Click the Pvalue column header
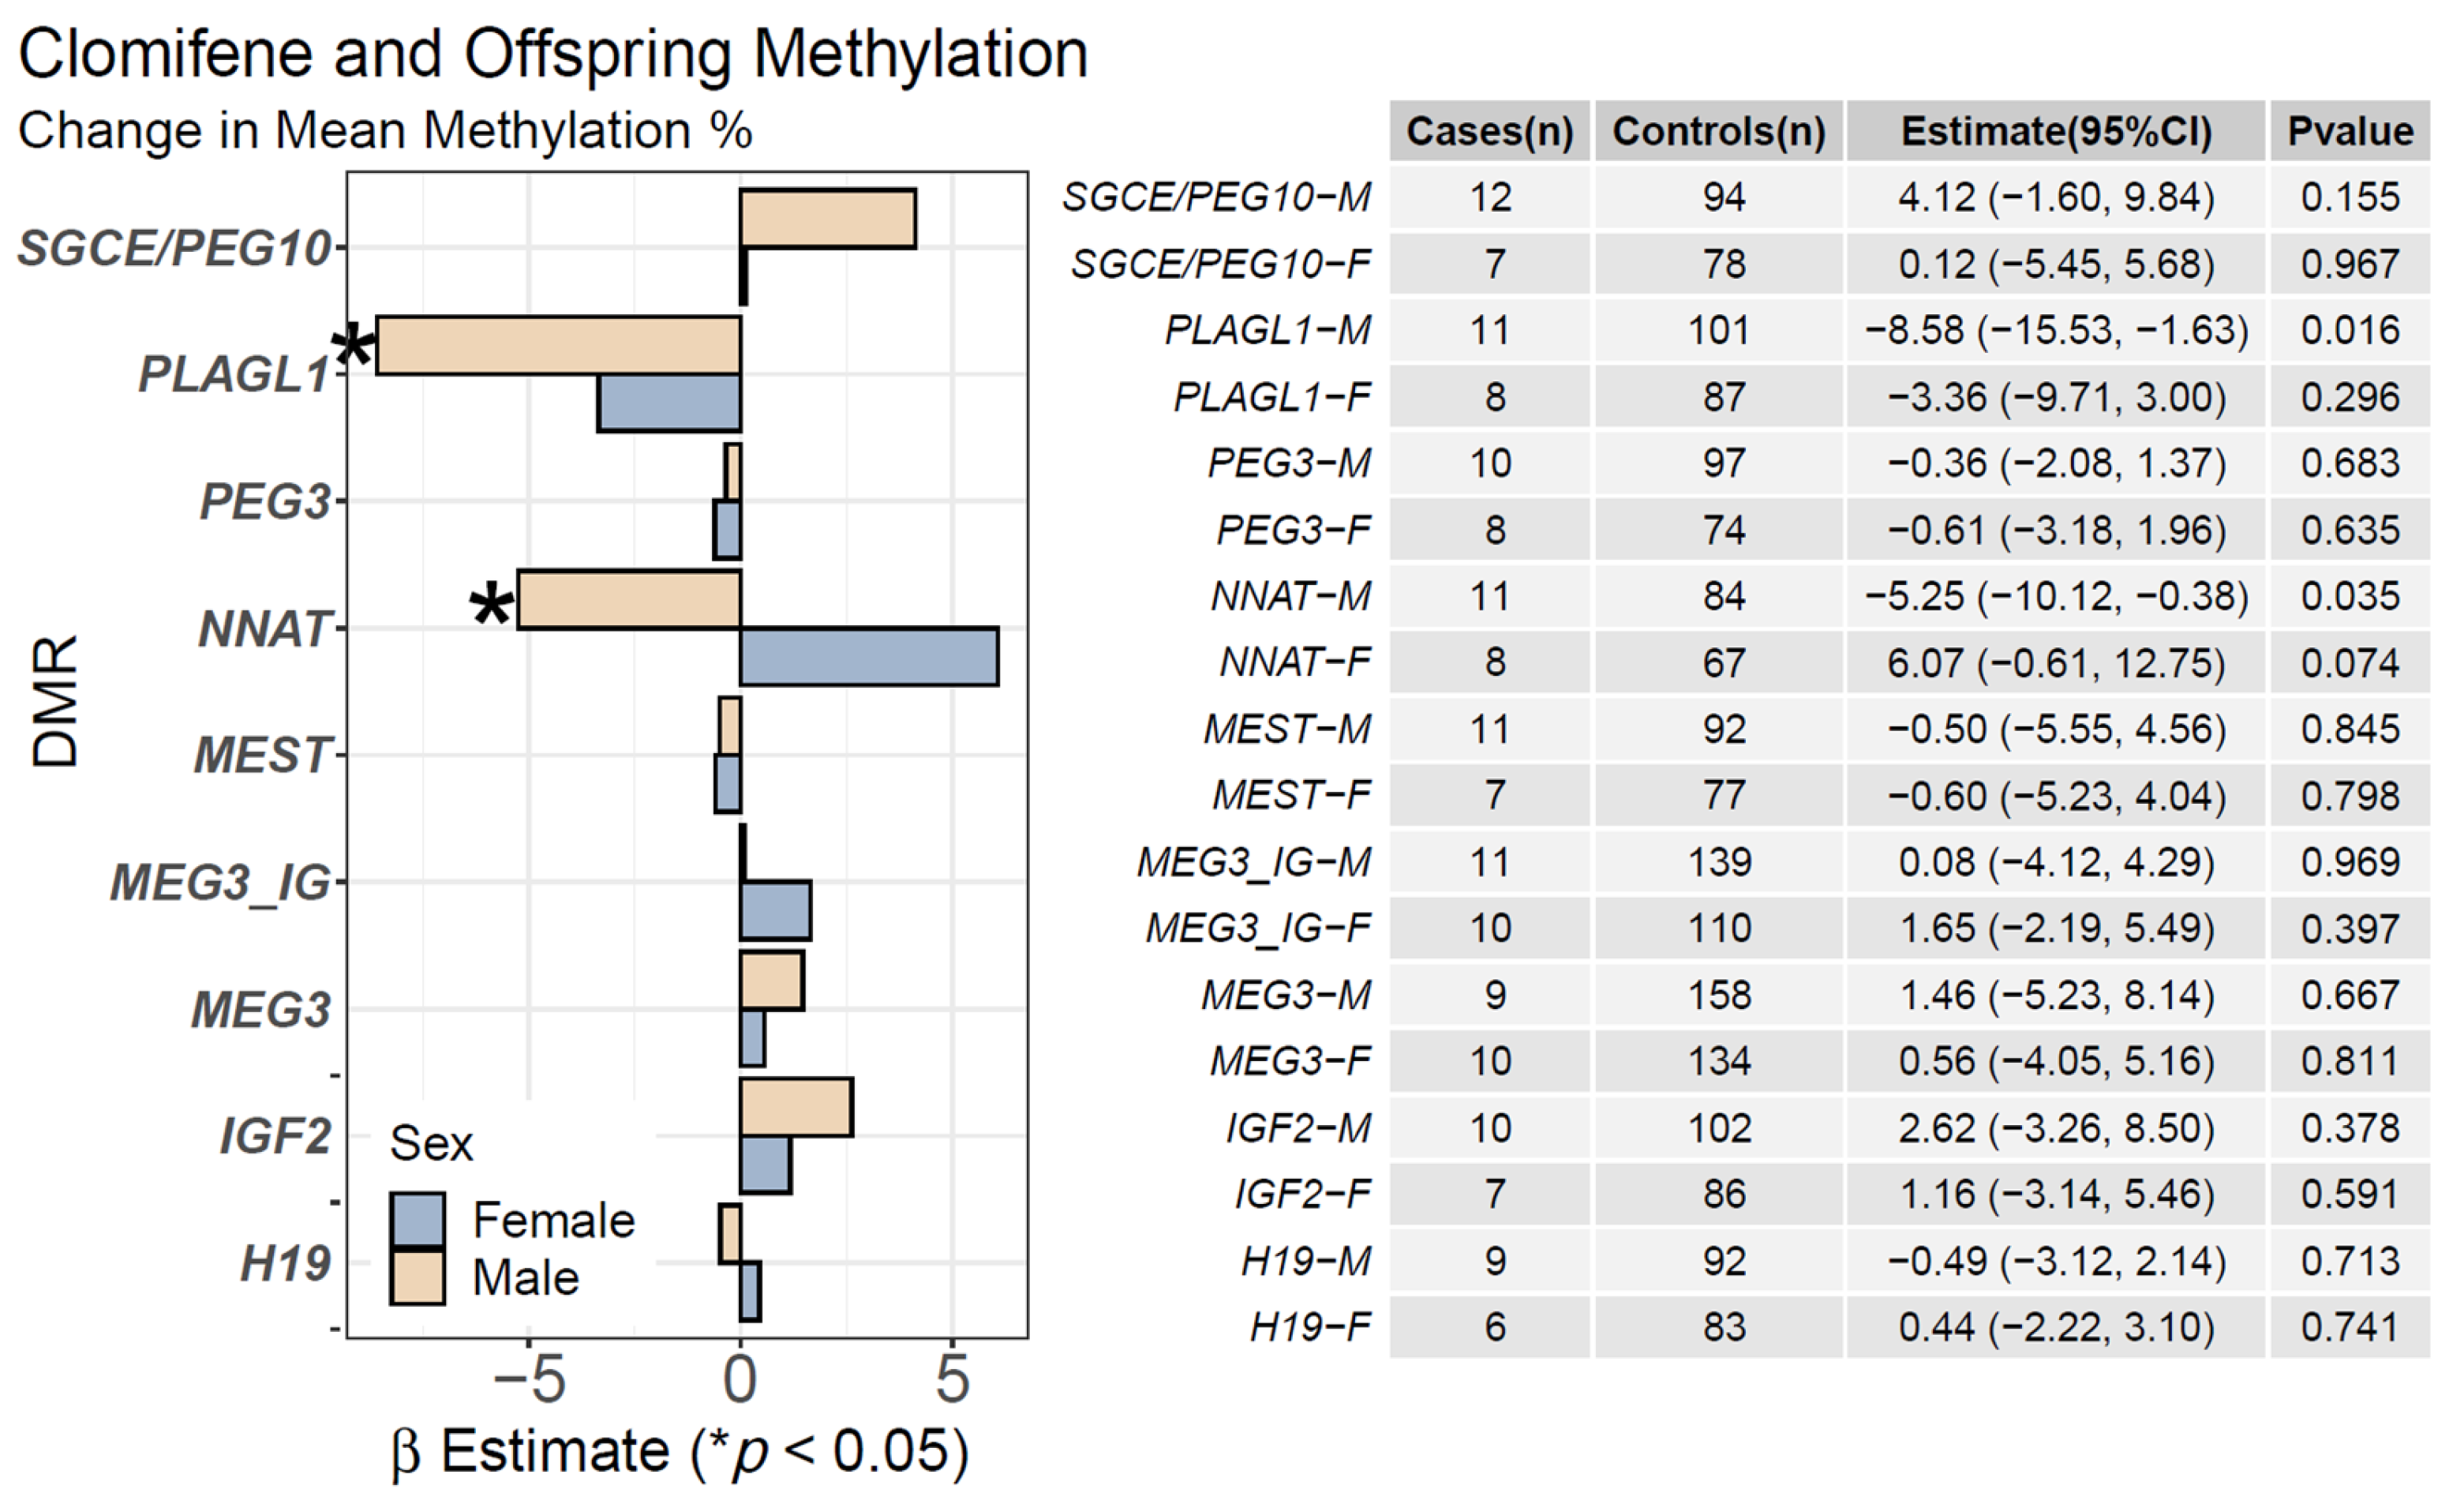The height and width of the screenshot is (1504, 2464). click(2349, 131)
